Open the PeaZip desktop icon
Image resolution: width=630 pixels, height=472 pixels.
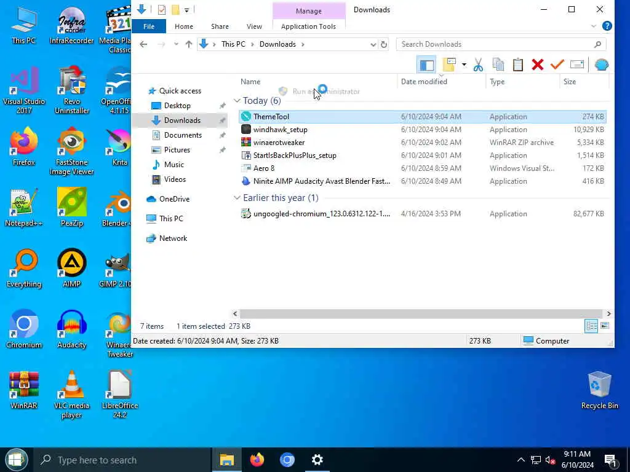[72, 208]
